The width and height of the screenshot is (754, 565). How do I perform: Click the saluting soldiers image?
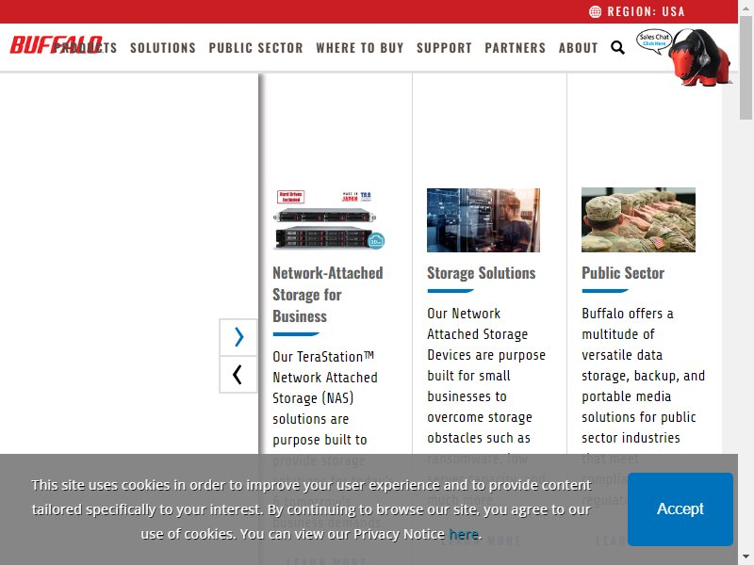[x=638, y=219]
